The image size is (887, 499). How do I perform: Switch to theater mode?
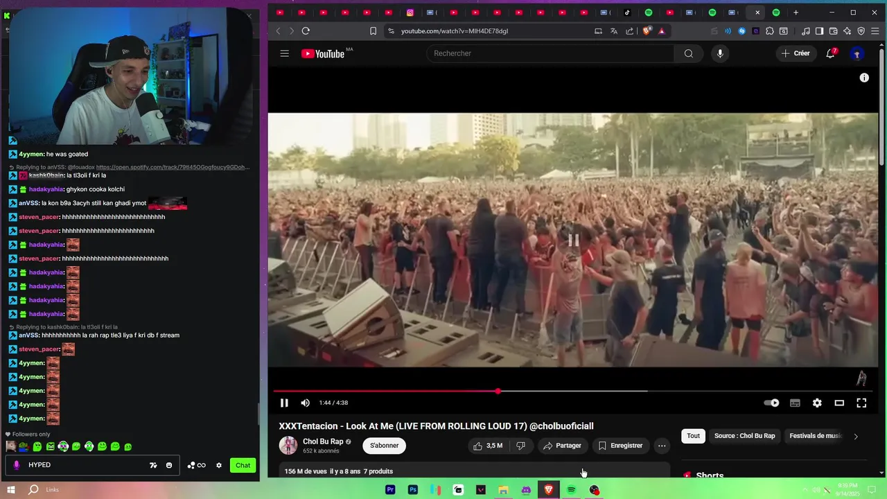click(839, 403)
